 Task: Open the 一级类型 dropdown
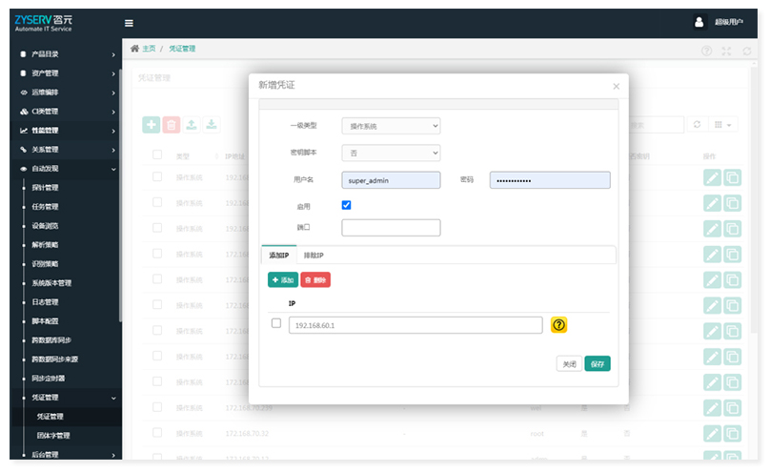click(x=391, y=126)
